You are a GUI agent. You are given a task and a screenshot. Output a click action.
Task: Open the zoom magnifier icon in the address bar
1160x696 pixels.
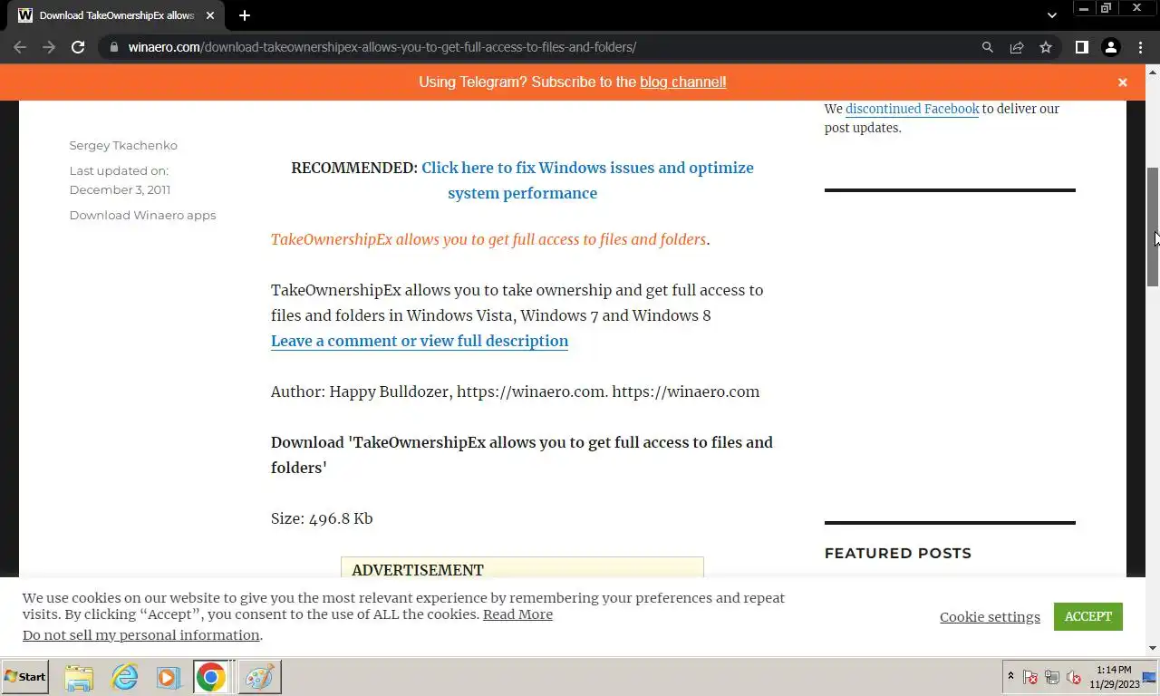tap(988, 47)
